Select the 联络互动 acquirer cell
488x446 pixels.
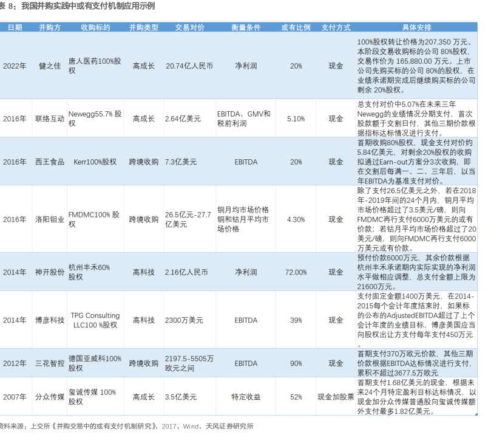click(50, 118)
